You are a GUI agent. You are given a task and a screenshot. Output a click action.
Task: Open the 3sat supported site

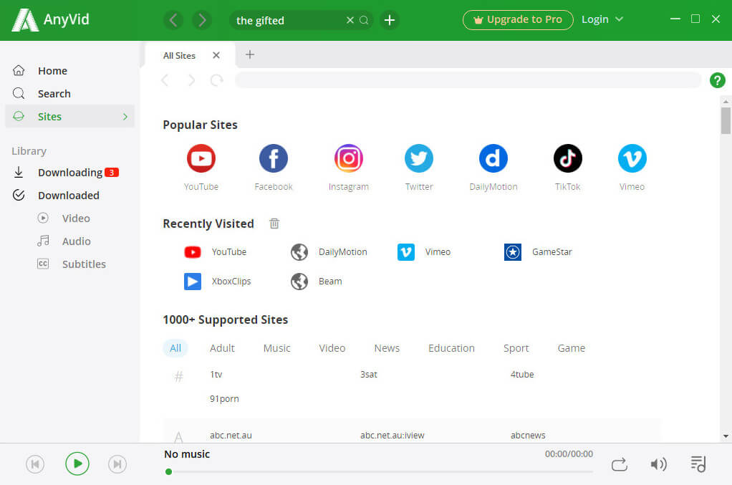[369, 375]
